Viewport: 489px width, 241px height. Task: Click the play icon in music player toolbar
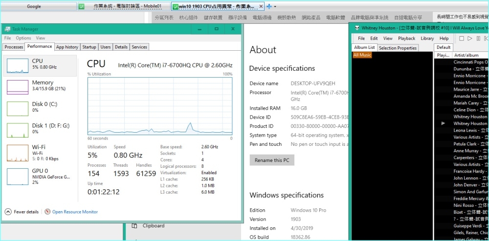470,38
